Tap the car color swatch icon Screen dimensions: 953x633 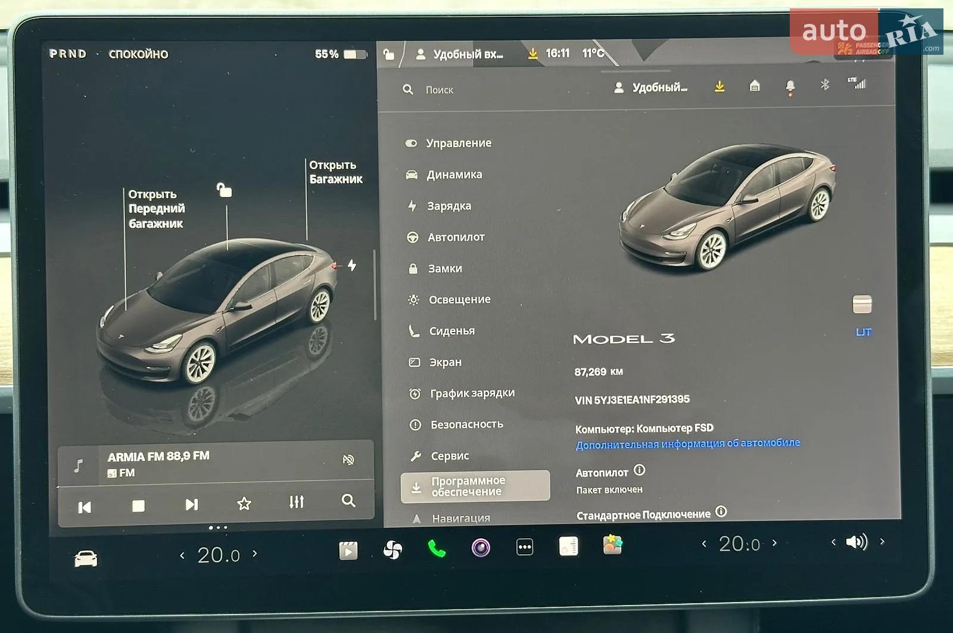pyautogui.click(x=862, y=304)
